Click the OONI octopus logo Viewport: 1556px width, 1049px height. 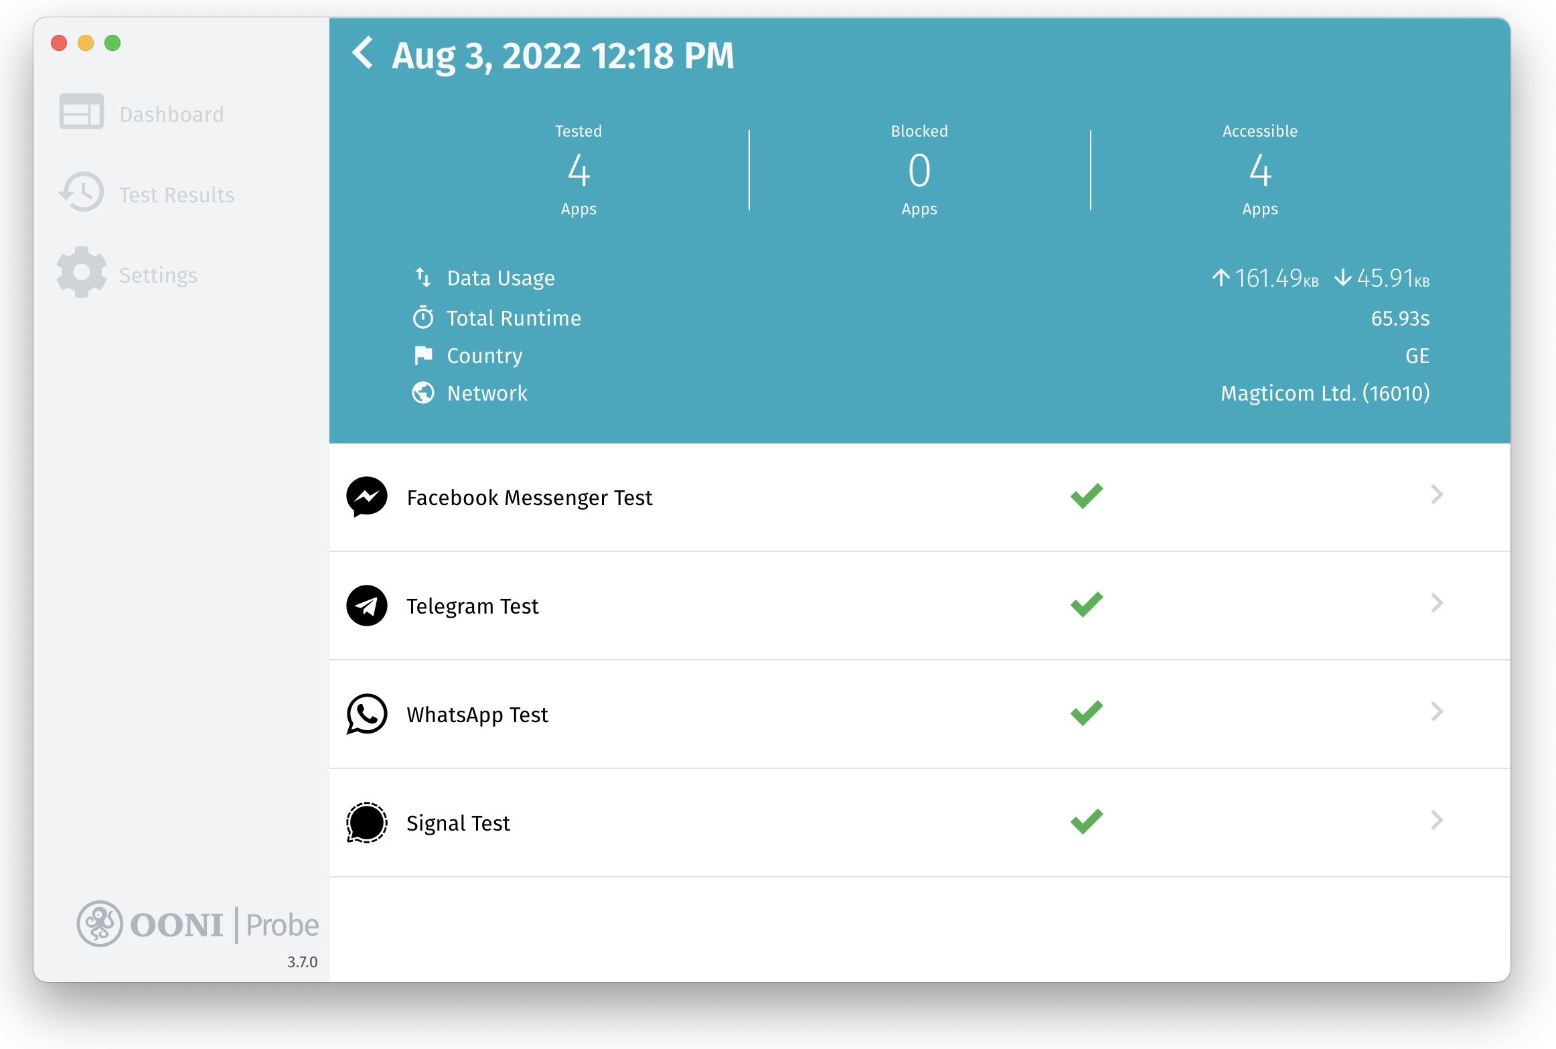[x=100, y=924]
